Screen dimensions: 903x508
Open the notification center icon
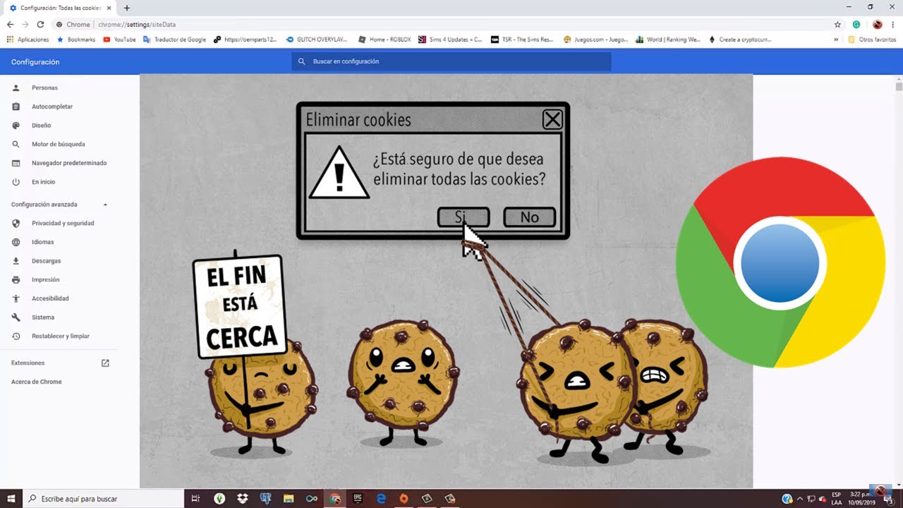pos(888,499)
